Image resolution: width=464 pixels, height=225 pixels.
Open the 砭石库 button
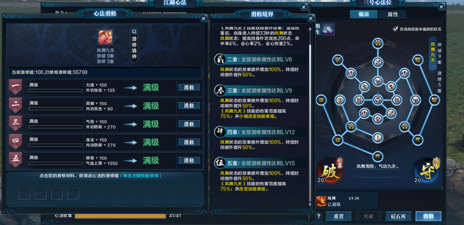point(398,216)
